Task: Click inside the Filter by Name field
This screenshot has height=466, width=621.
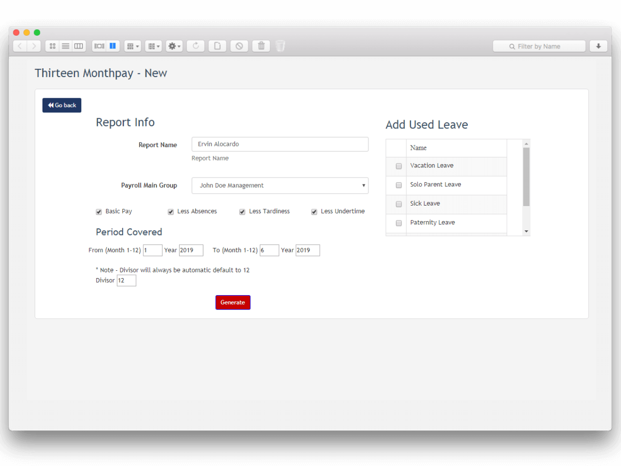Action: click(539, 46)
